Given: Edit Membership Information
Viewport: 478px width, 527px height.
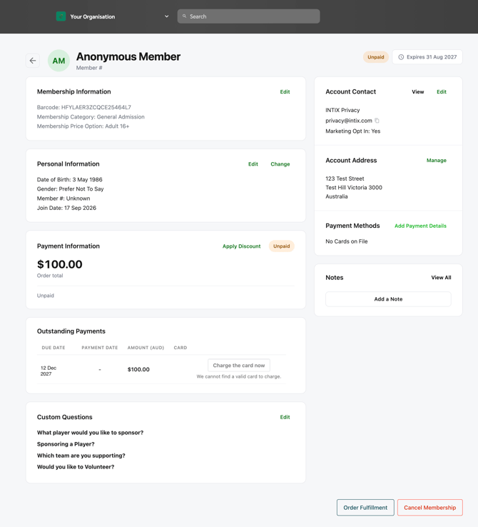Looking at the screenshot, I should (285, 91).
